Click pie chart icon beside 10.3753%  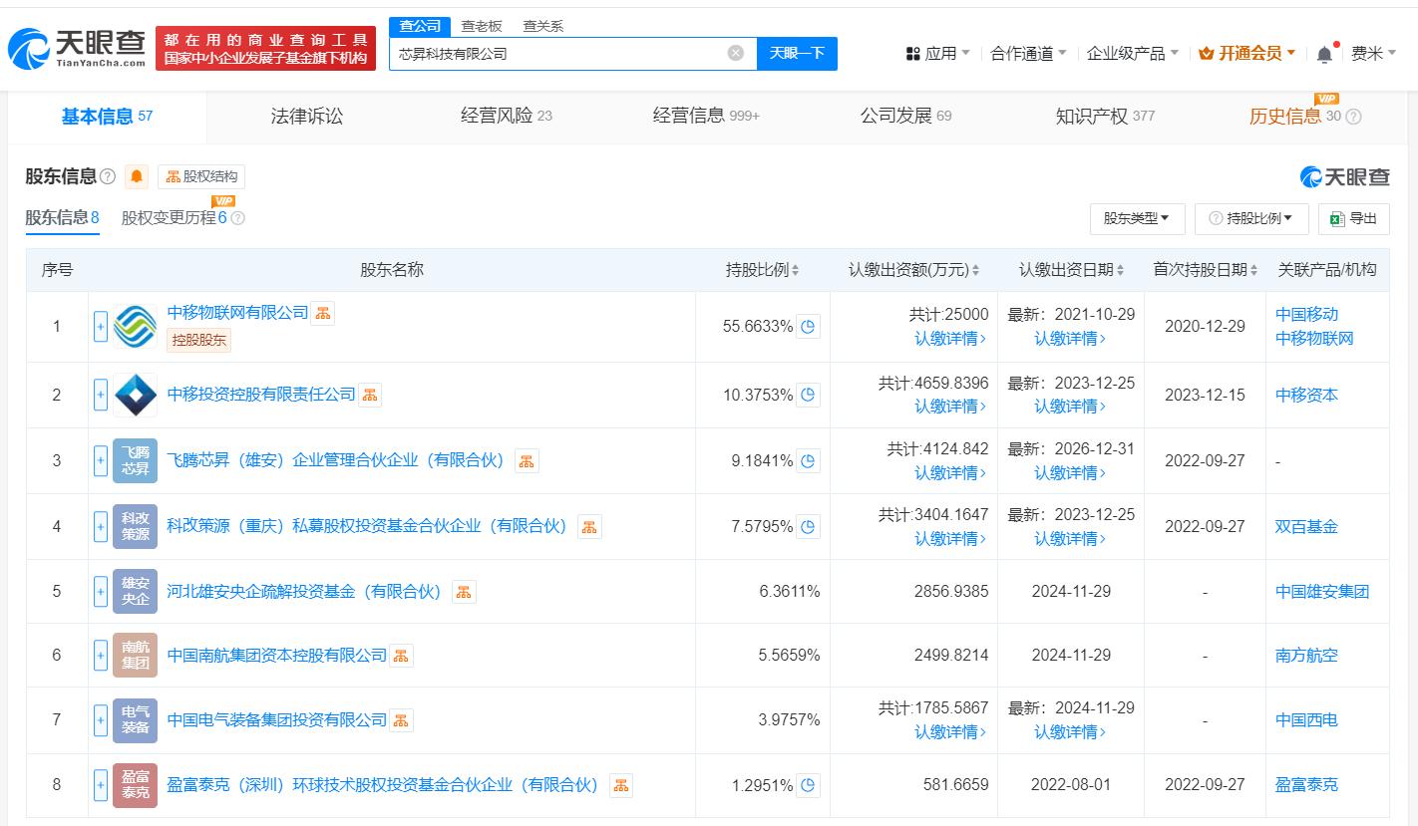coord(809,395)
